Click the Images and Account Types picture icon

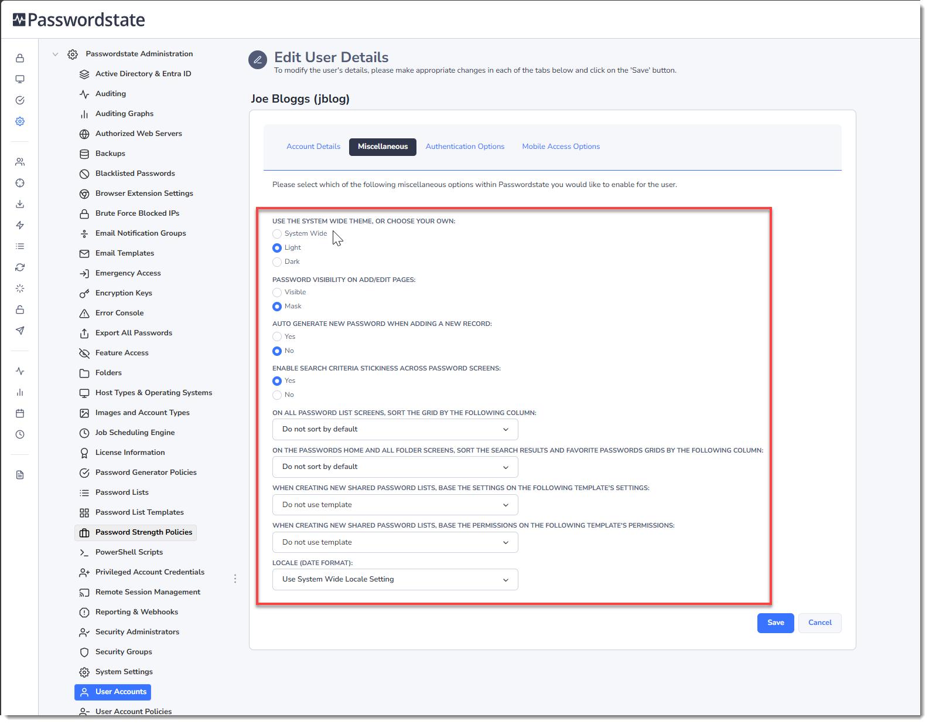84,413
